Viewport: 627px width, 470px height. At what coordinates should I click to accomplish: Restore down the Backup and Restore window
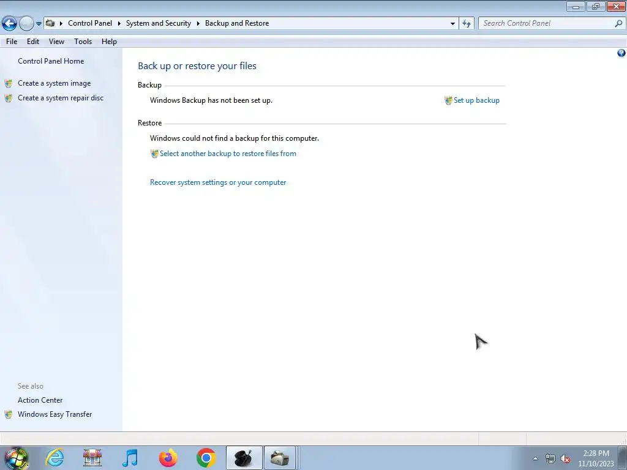[x=596, y=6]
